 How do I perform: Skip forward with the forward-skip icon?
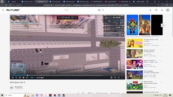20,78
